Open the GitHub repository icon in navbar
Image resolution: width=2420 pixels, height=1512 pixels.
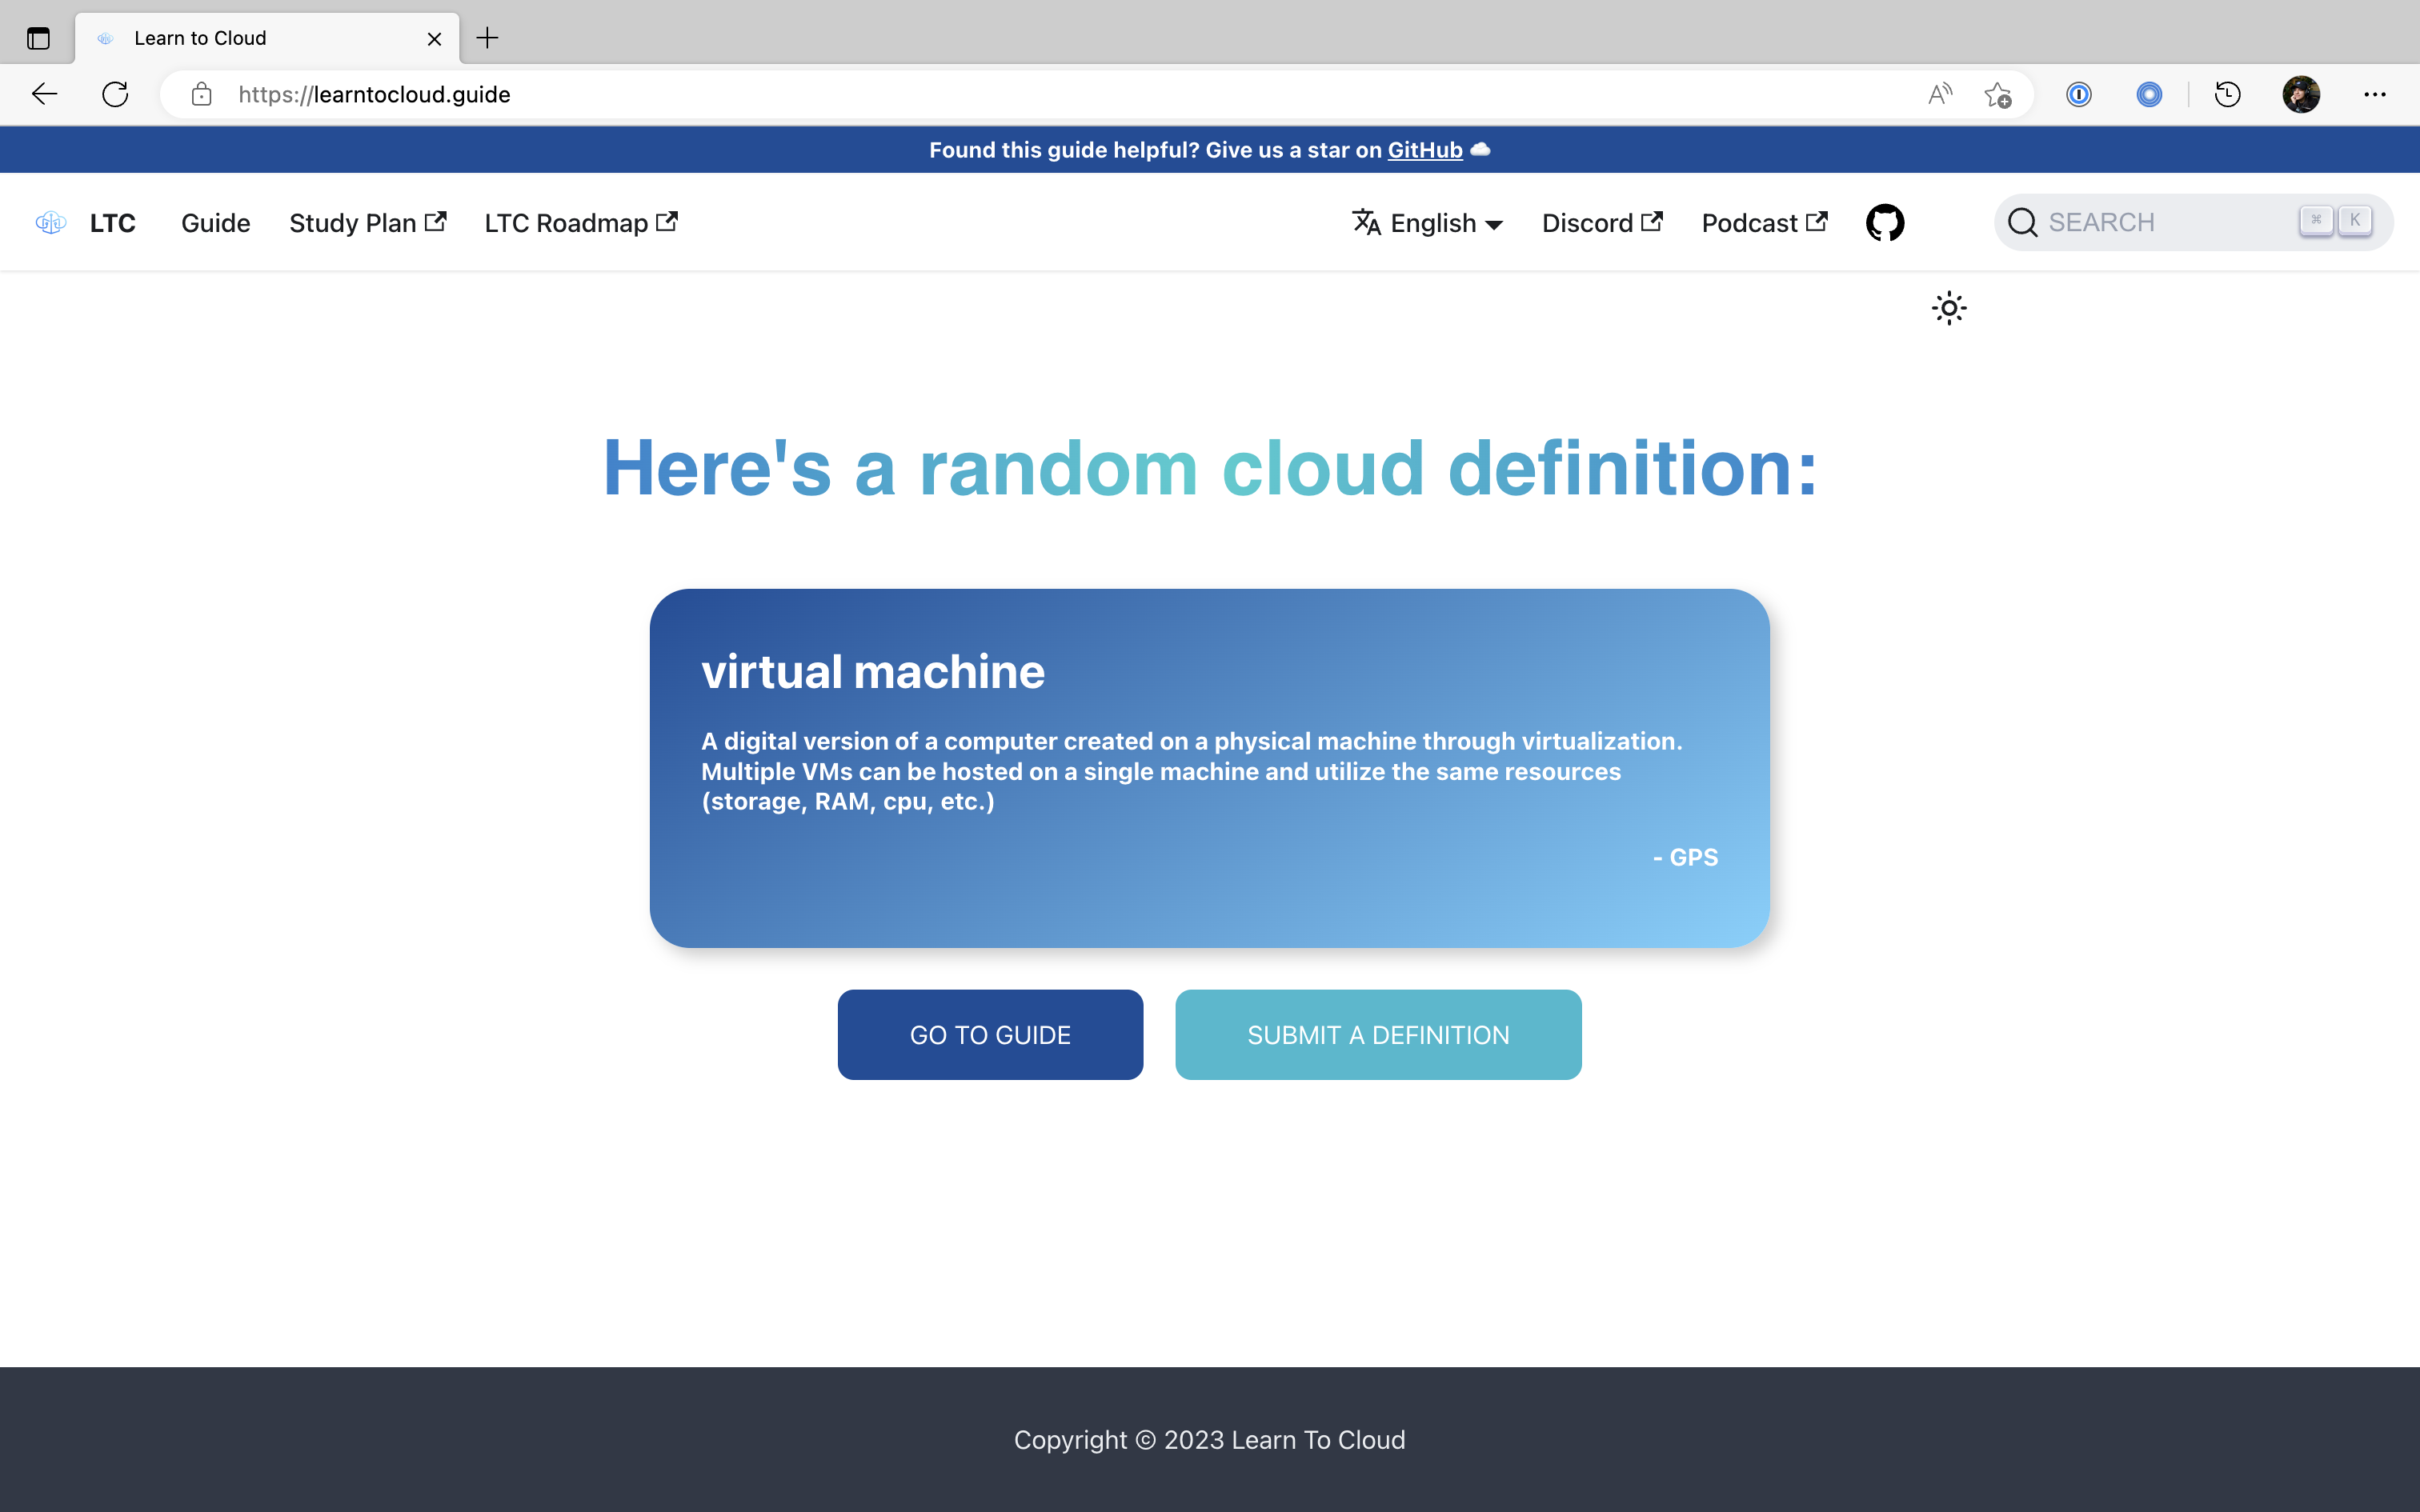[1884, 222]
